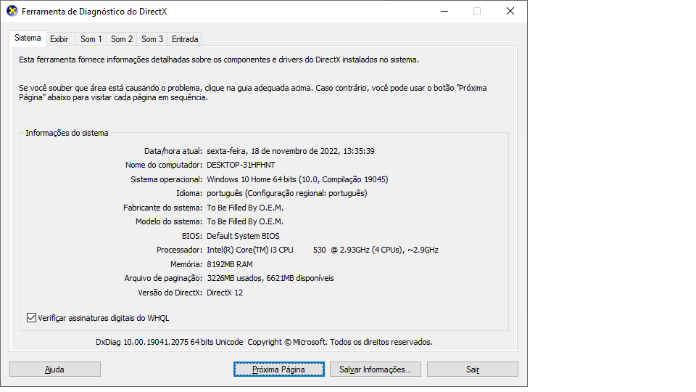This screenshot has width=696, height=392.
Task: Open the Som 3 tab
Action: pyautogui.click(x=152, y=39)
